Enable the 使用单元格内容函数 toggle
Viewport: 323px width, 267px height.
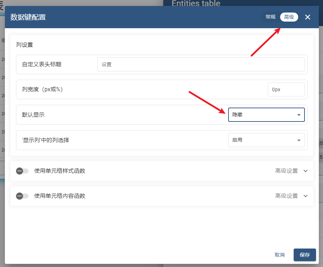pos(22,196)
